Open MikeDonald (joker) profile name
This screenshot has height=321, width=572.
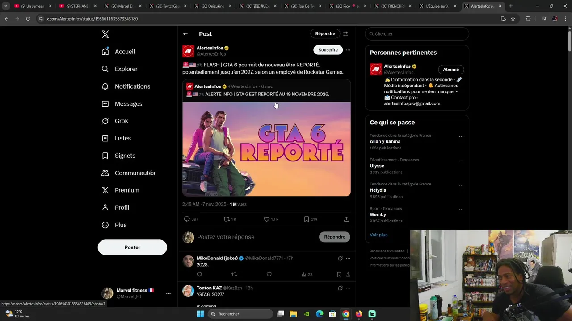(217, 259)
